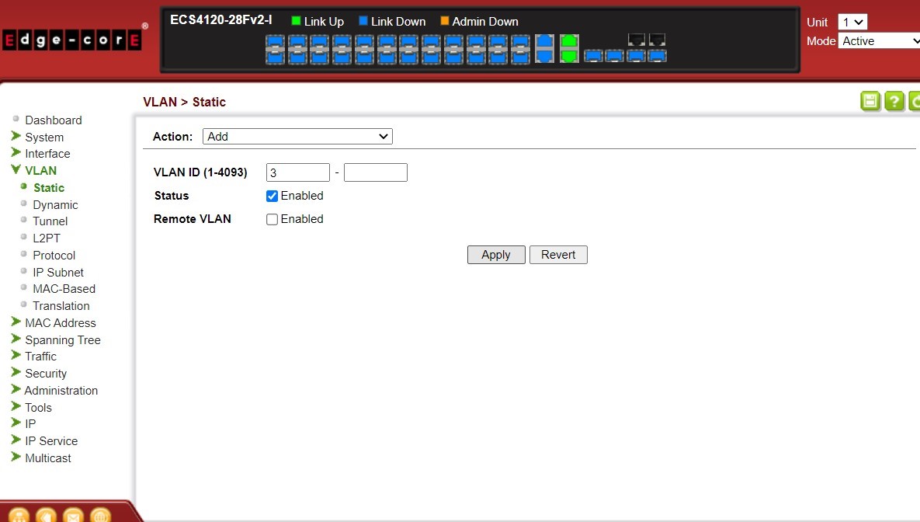
Task: Expand the Spanning Tree menu arrow
Action: pos(16,339)
